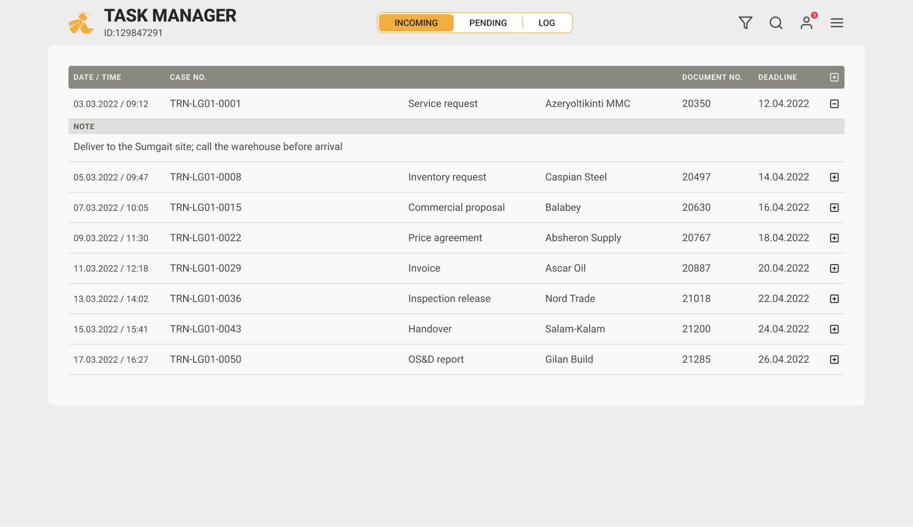Image resolution: width=913 pixels, height=527 pixels.
Task: Expand the Caspian Steel row
Action: click(834, 177)
